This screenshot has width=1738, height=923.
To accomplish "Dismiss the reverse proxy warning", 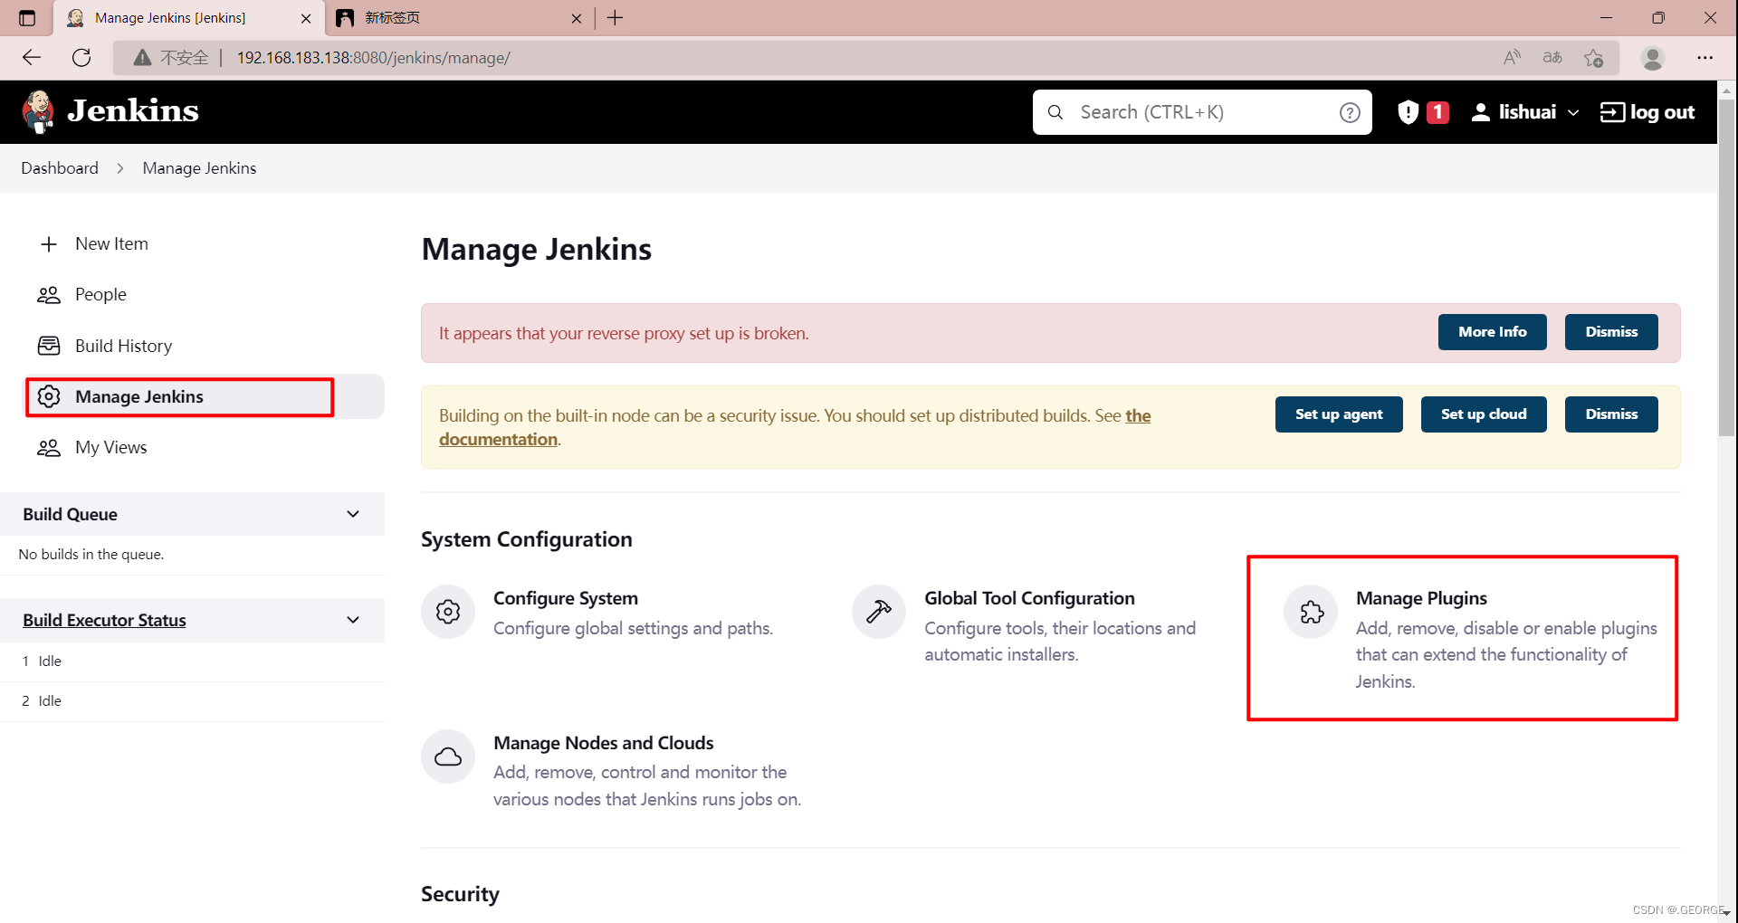I will (1611, 332).
